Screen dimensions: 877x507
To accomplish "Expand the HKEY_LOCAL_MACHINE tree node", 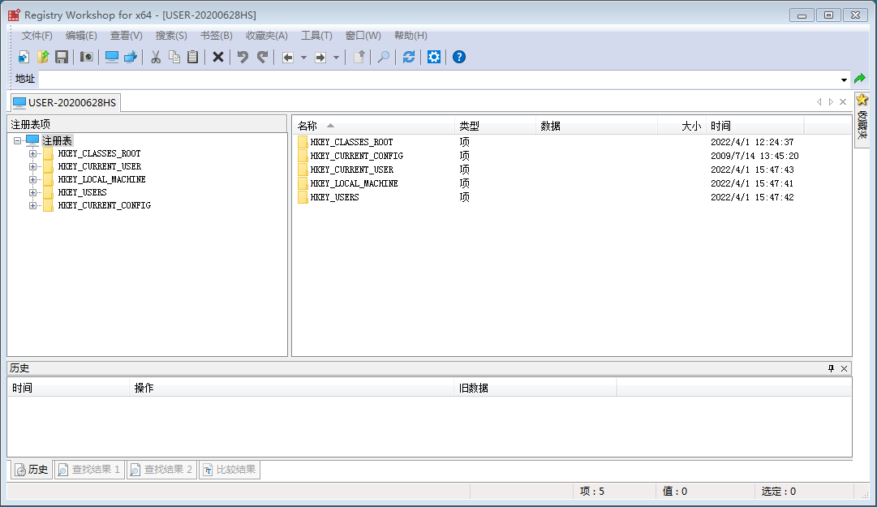I will tap(33, 180).
